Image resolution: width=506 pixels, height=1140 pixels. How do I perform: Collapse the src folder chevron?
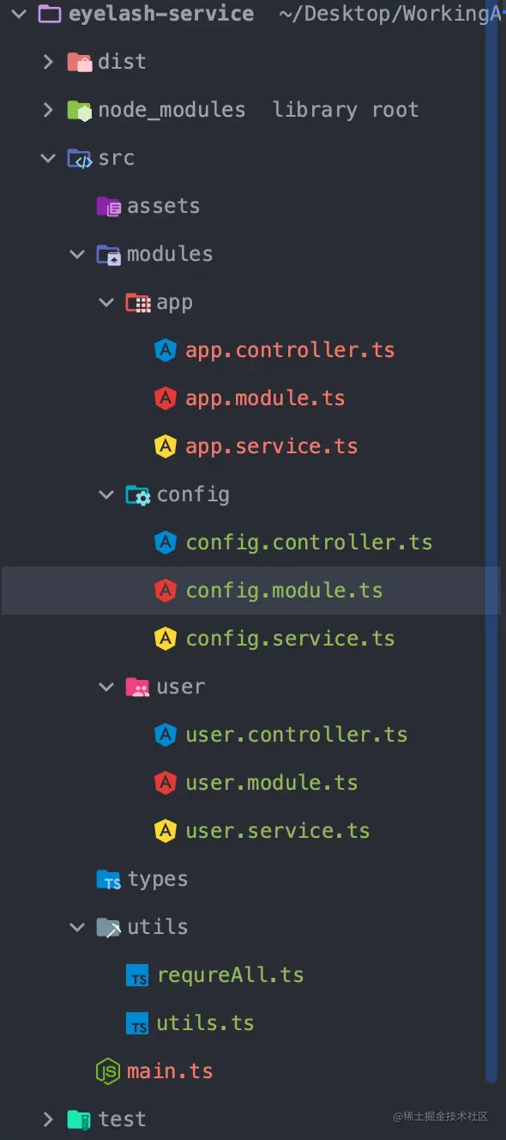coord(49,158)
